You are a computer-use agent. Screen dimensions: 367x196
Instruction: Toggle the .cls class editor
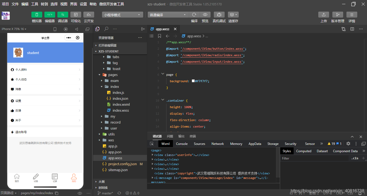pyautogui.click(x=355, y=158)
